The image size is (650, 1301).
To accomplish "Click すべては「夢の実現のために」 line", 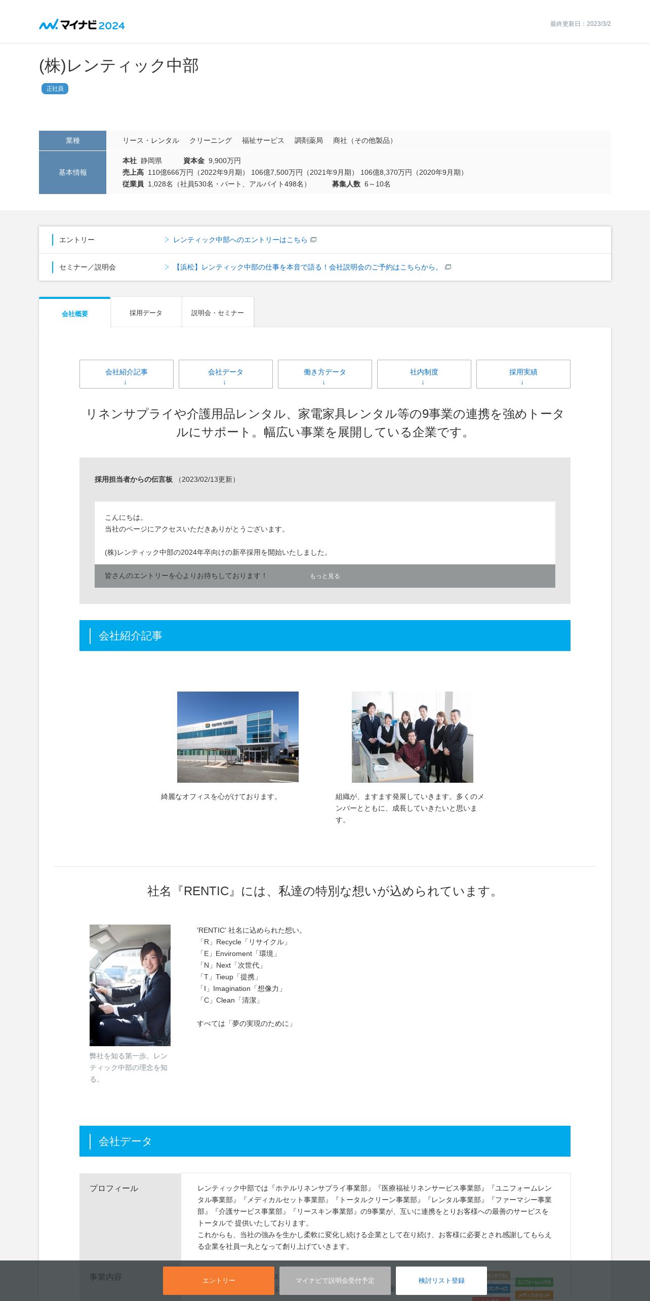I will [x=247, y=1023].
